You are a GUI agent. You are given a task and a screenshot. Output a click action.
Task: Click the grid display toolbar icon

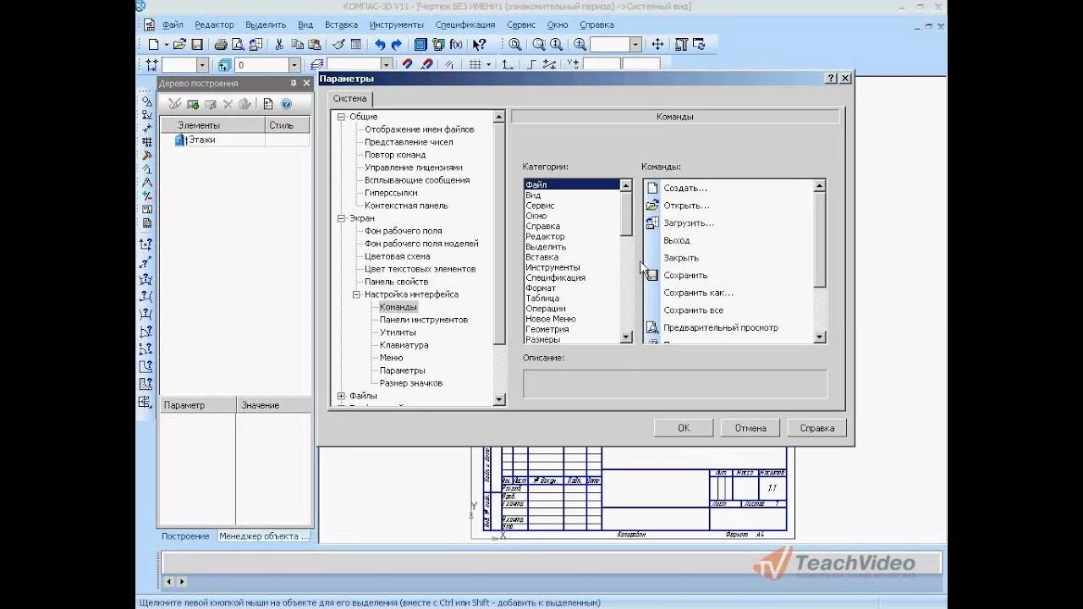(x=475, y=64)
